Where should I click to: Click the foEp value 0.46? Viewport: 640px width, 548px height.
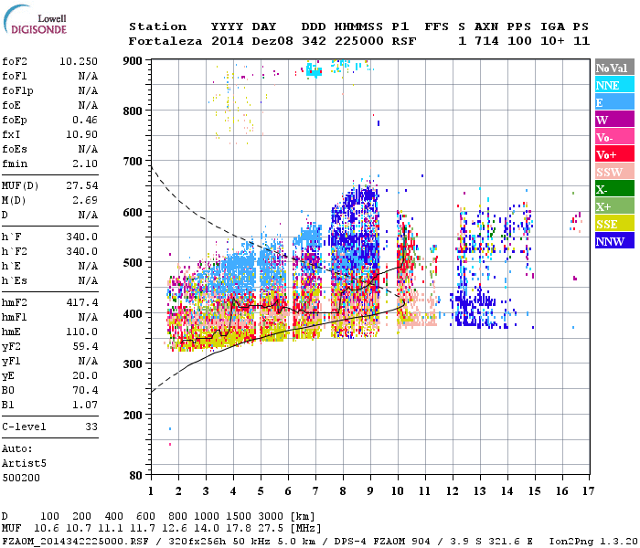(x=85, y=120)
